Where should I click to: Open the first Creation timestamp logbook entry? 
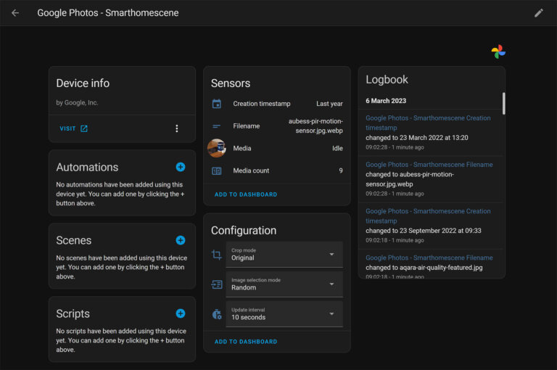coord(428,123)
